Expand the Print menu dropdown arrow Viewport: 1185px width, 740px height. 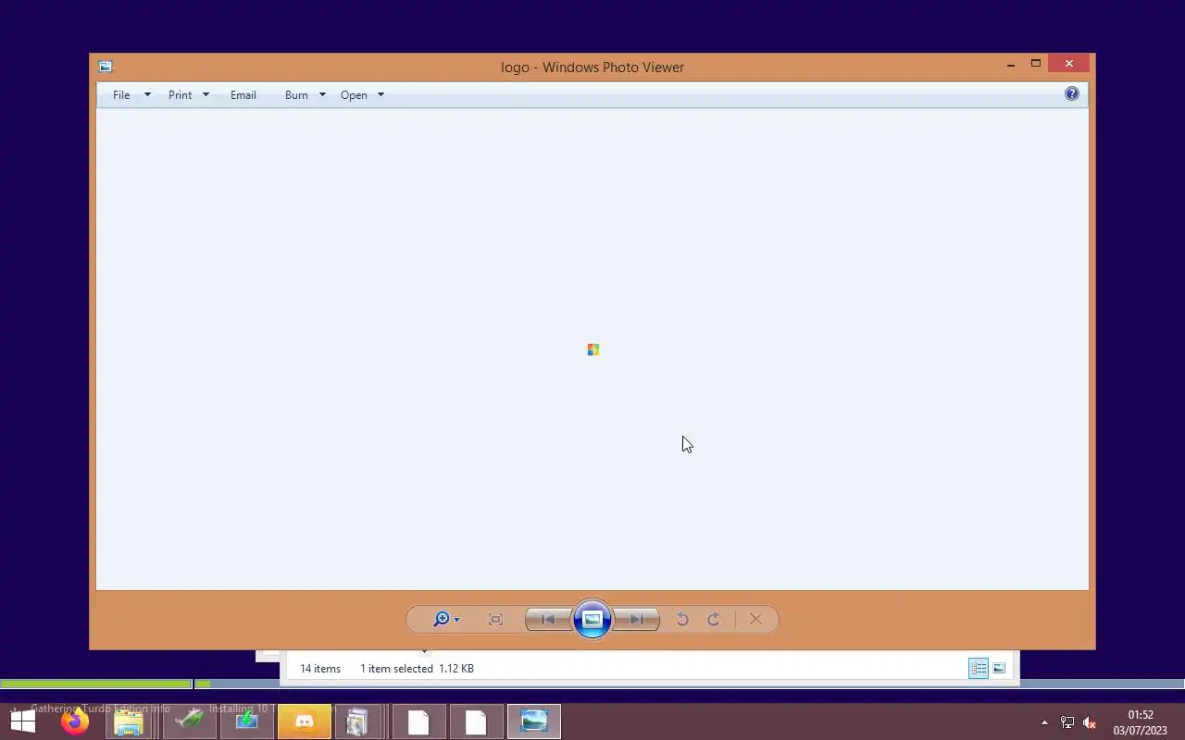(x=206, y=95)
